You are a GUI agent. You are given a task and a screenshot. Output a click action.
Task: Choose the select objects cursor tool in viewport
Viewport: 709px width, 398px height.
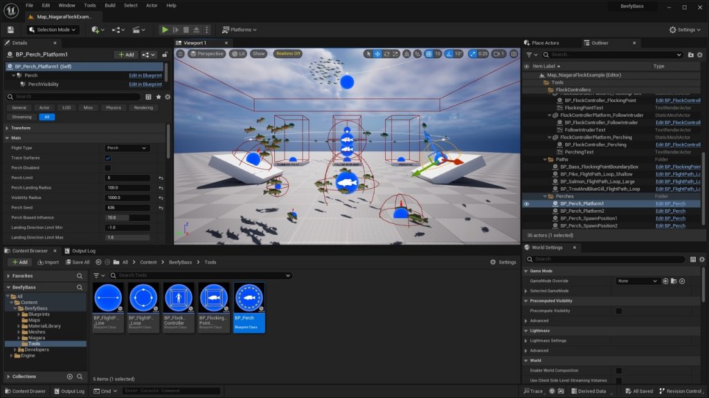tap(368, 54)
